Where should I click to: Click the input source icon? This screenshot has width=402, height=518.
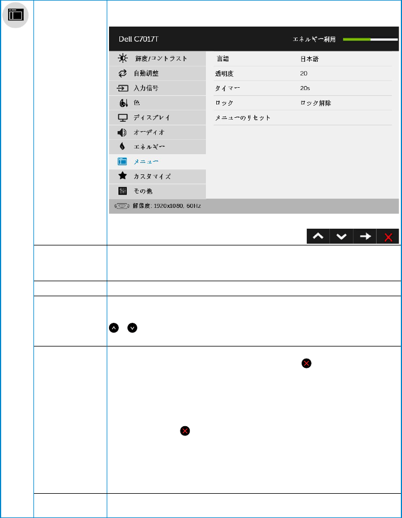(122, 88)
